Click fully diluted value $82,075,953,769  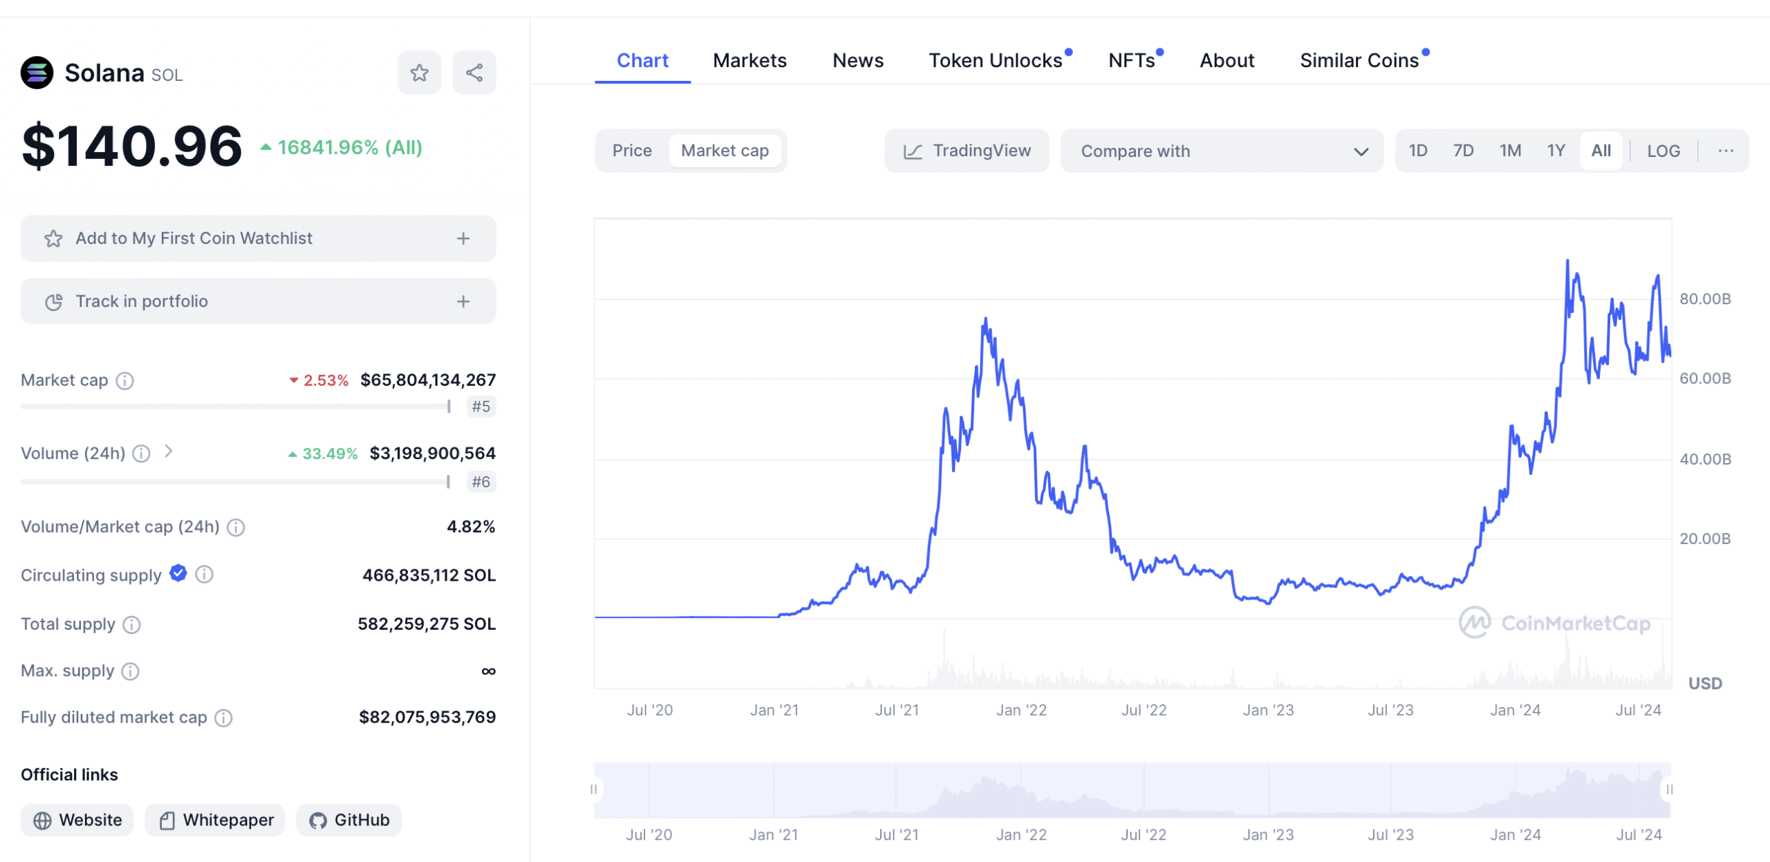[427, 718]
